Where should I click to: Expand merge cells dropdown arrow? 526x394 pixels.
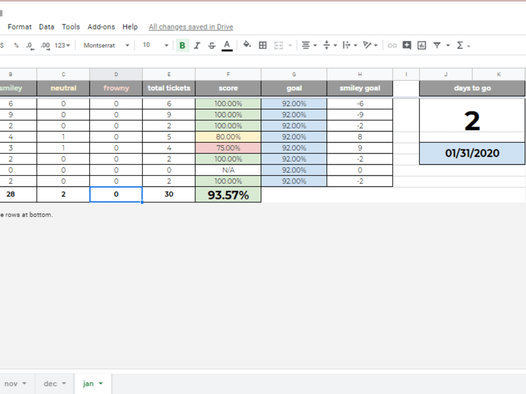(x=290, y=45)
